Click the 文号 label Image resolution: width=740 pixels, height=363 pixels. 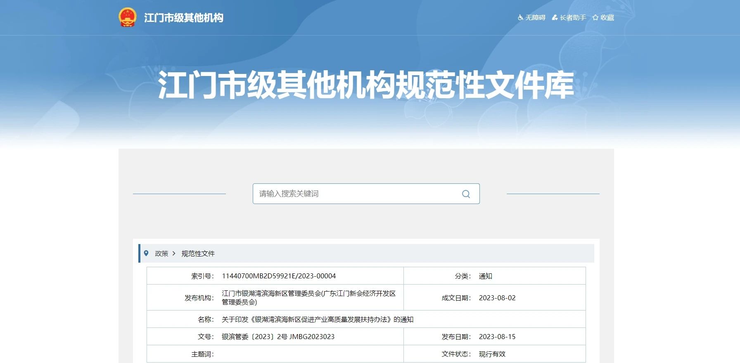206,337
